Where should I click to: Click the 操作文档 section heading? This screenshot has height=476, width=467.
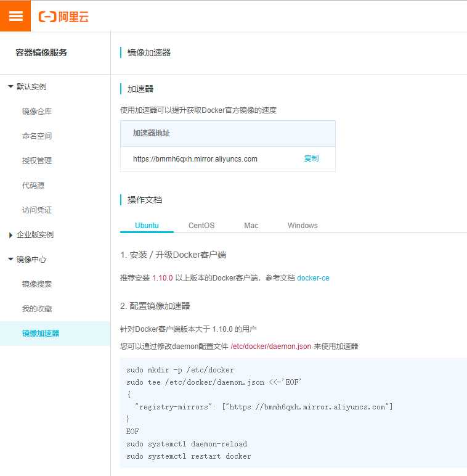[x=145, y=200]
